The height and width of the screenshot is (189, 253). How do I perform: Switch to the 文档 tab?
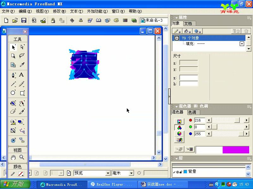point(188,23)
